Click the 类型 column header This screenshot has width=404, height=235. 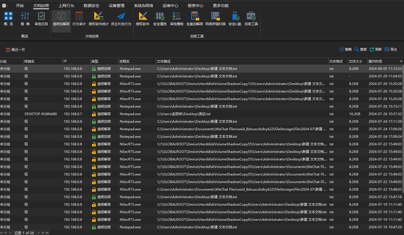[x=104, y=61]
